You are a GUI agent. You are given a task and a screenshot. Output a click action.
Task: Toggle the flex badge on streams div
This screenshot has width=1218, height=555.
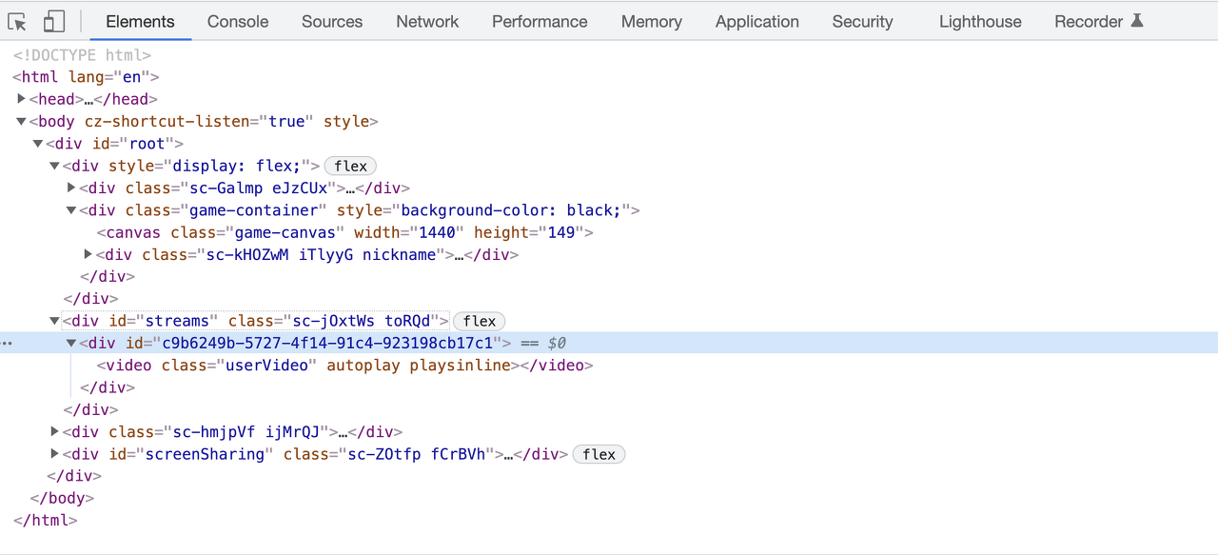click(480, 321)
